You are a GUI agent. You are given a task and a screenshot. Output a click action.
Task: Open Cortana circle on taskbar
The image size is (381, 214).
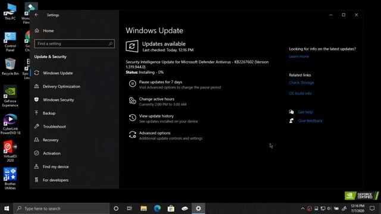[116, 209]
